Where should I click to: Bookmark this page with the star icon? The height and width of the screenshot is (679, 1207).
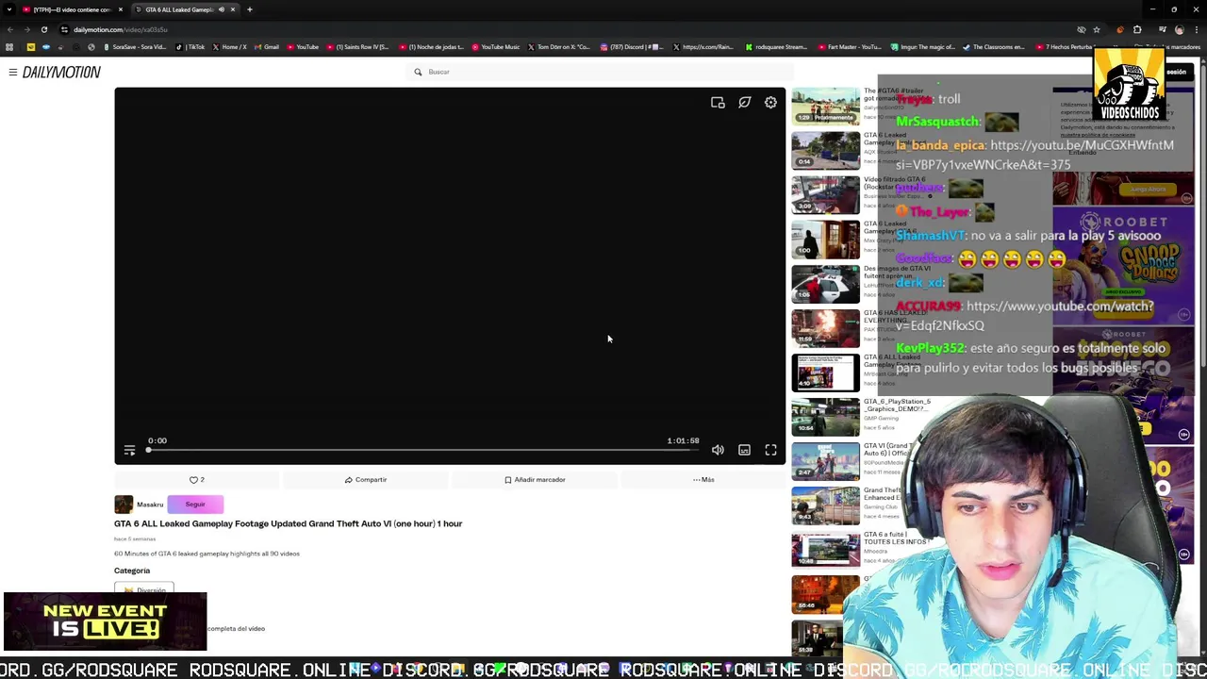pyautogui.click(x=1097, y=29)
